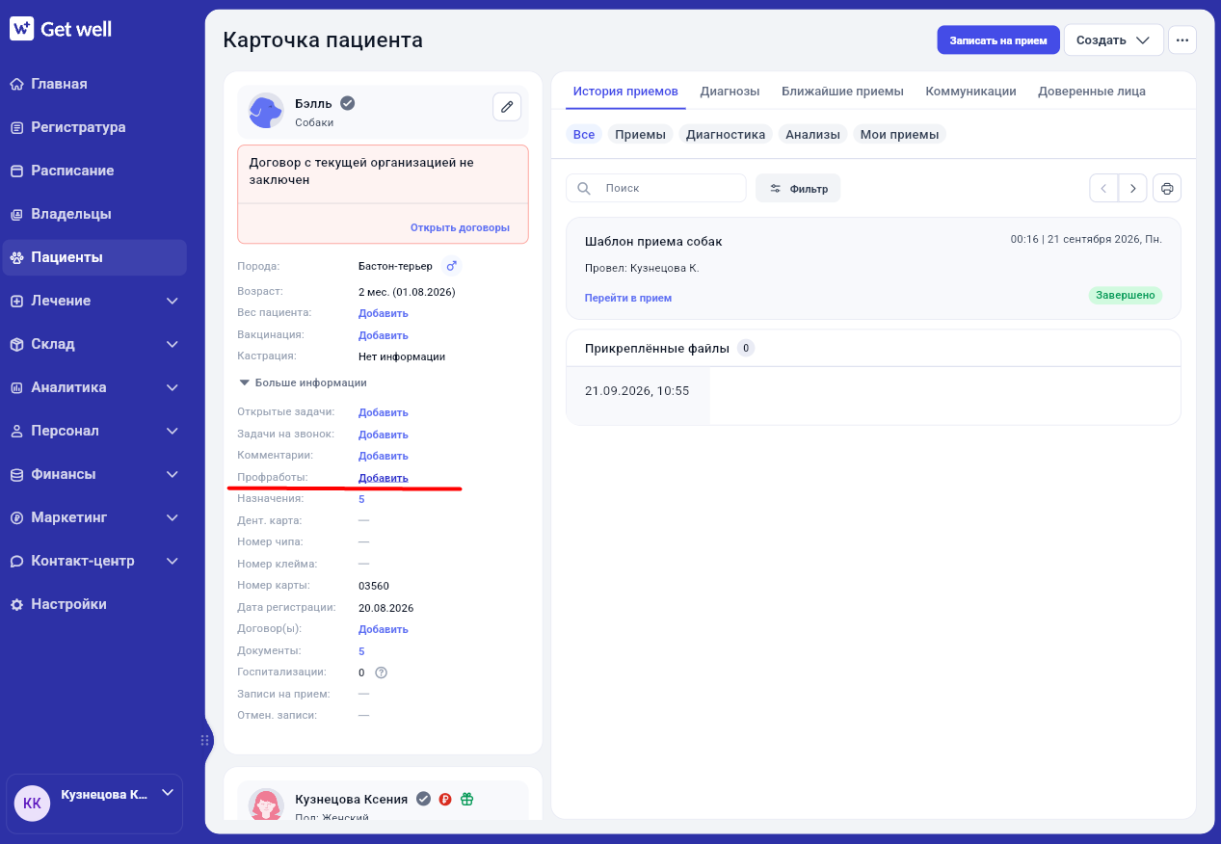Click the sidebar resize grip handle
The height and width of the screenshot is (844, 1221).
(204, 740)
